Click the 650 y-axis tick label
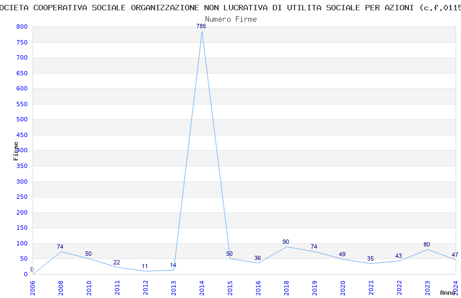Viewport: 461px width, 298px height. [x=22, y=73]
